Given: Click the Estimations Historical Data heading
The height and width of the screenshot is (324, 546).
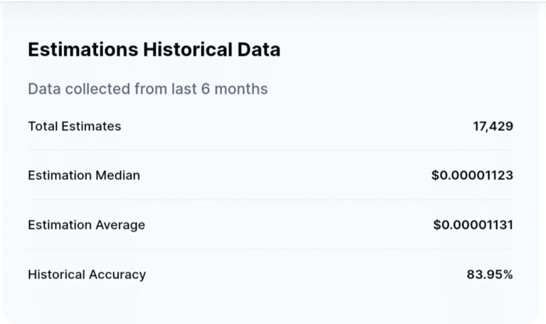Looking at the screenshot, I should tap(154, 50).
